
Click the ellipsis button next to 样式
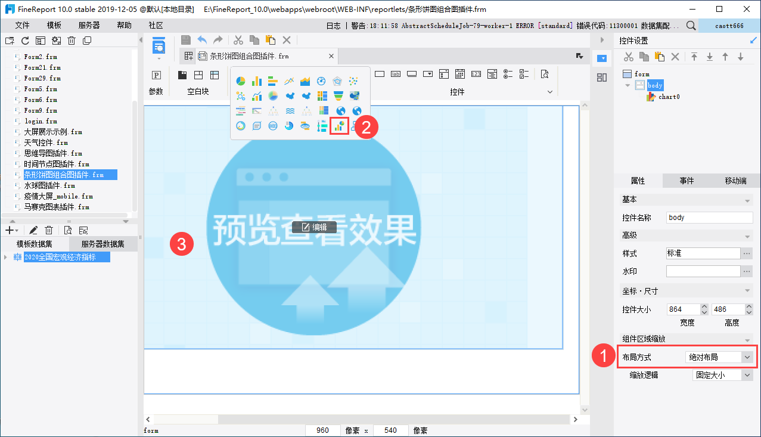tap(747, 253)
